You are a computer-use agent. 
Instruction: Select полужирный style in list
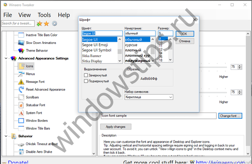pyautogui.click(x=138, y=61)
